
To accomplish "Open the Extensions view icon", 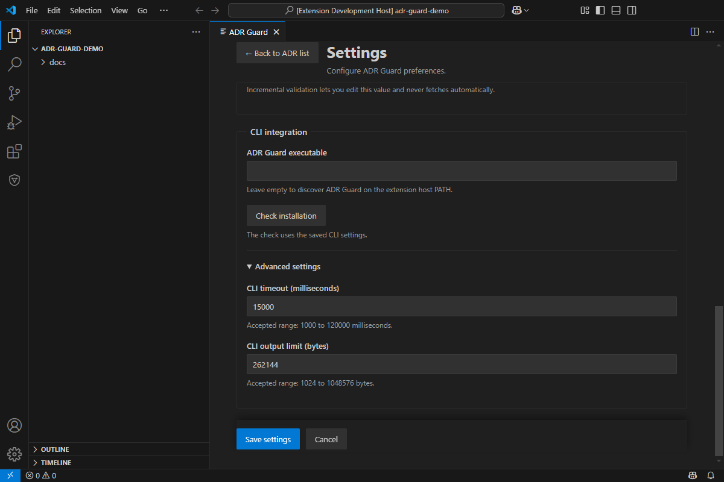I will click(x=14, y=151).
